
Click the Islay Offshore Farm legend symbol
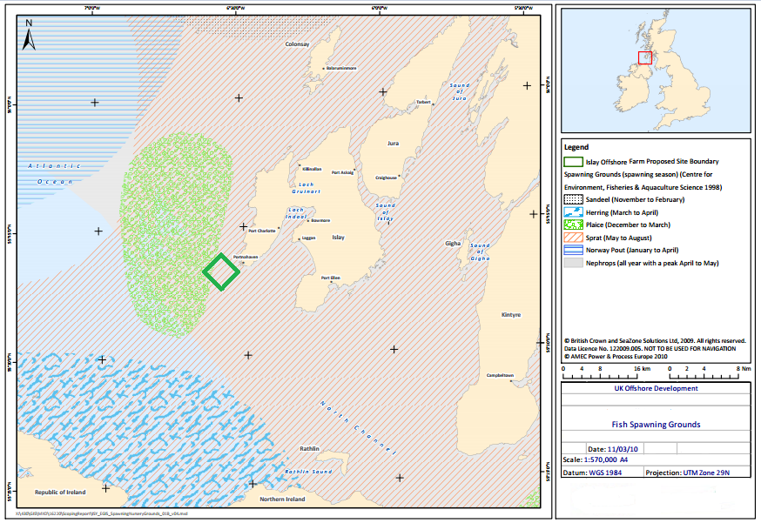[573, 161]
